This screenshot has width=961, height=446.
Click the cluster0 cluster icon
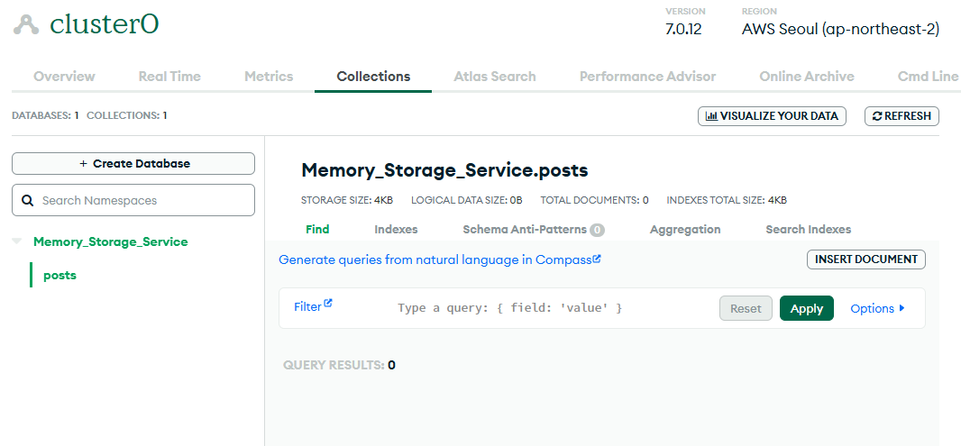click(26, 24)
